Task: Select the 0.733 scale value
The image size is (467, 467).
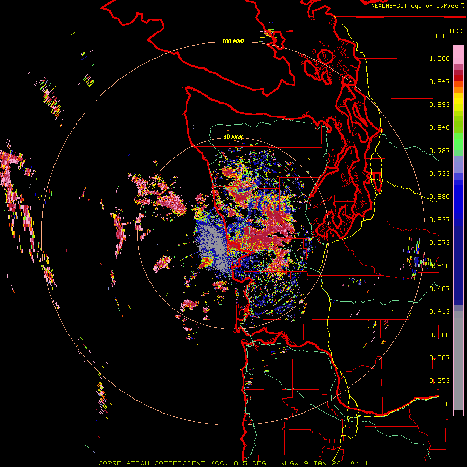Action: coord(439,174)
